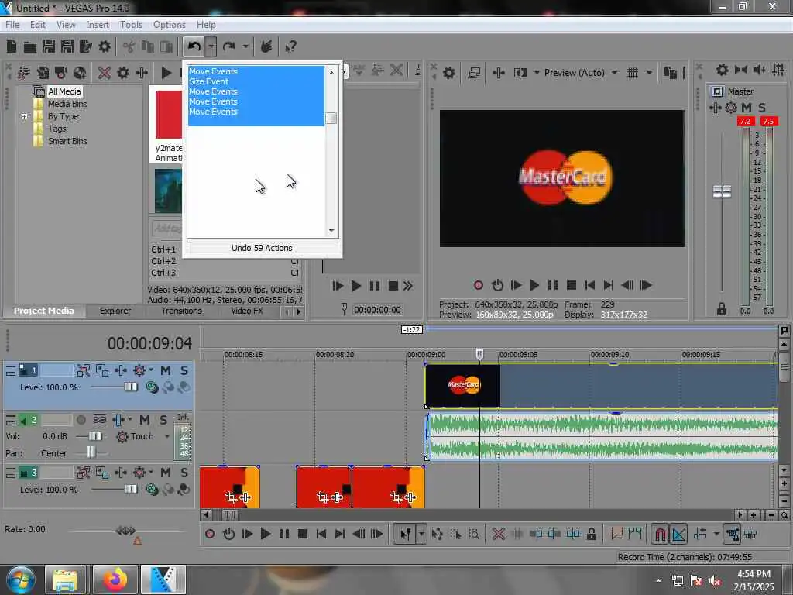Image resolution: width=793 pixels, height=595 pixels.
Task: Click the New project icon
Action: coord(12,47)
